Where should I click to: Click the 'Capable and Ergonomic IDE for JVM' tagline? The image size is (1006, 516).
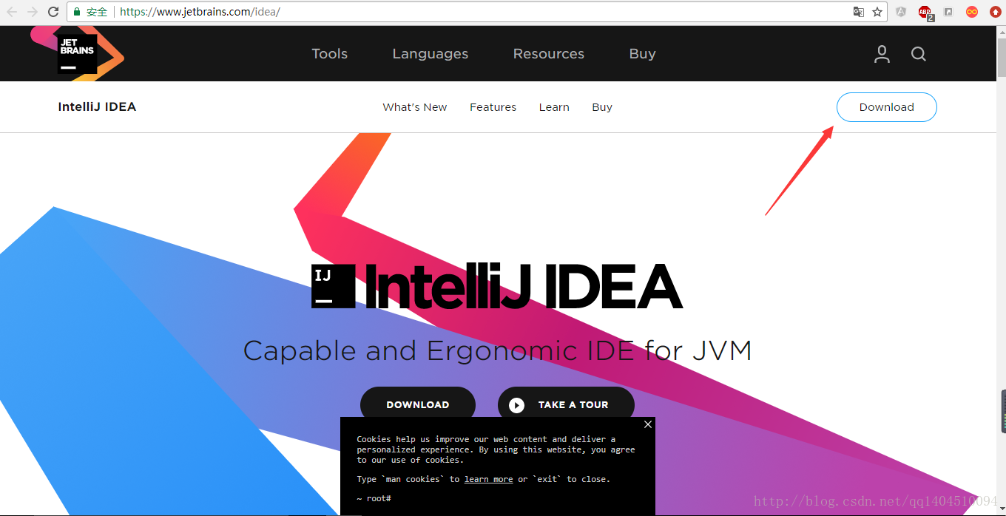pyautogui.click(x=497, y=350)
